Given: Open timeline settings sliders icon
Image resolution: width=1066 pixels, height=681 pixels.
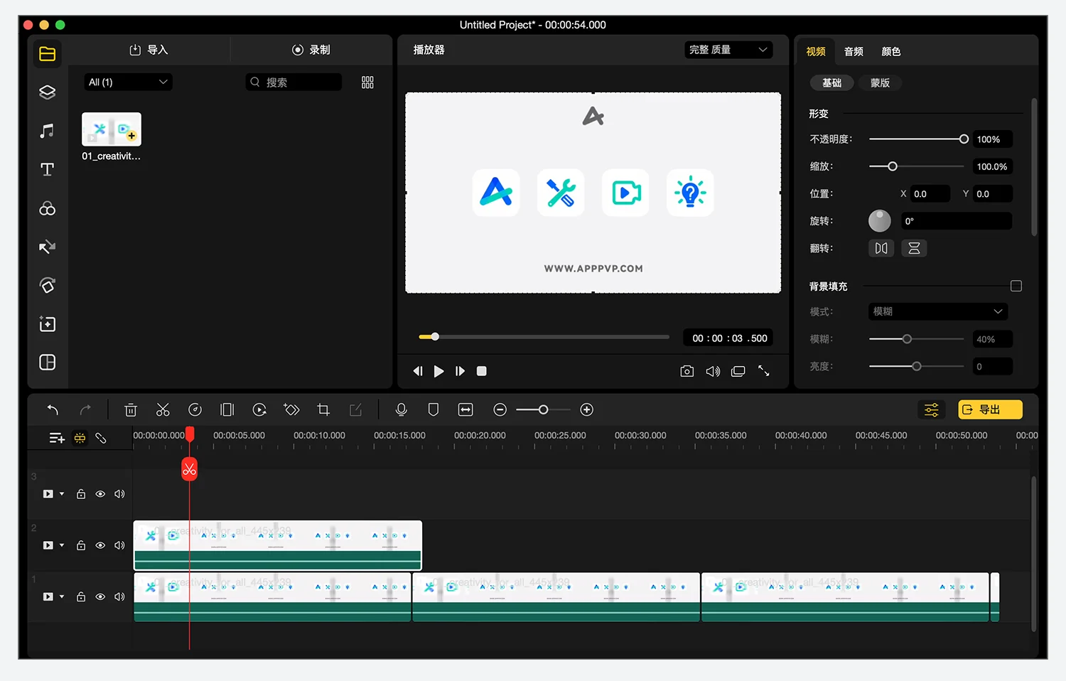Looking at the screenshot, I should pyautogui.click(x=932, y=409).
